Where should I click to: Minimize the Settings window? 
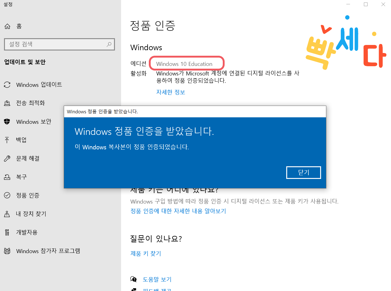point(348,4)
